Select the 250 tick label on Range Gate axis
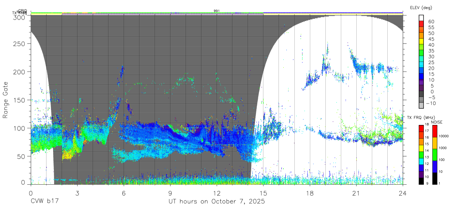The height and width of the screenshot is (209, 453). coord(19,43)
